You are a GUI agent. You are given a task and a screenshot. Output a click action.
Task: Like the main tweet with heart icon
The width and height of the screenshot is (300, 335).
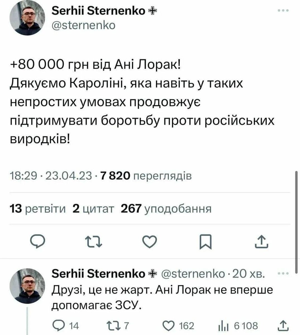tap(150, 241)
